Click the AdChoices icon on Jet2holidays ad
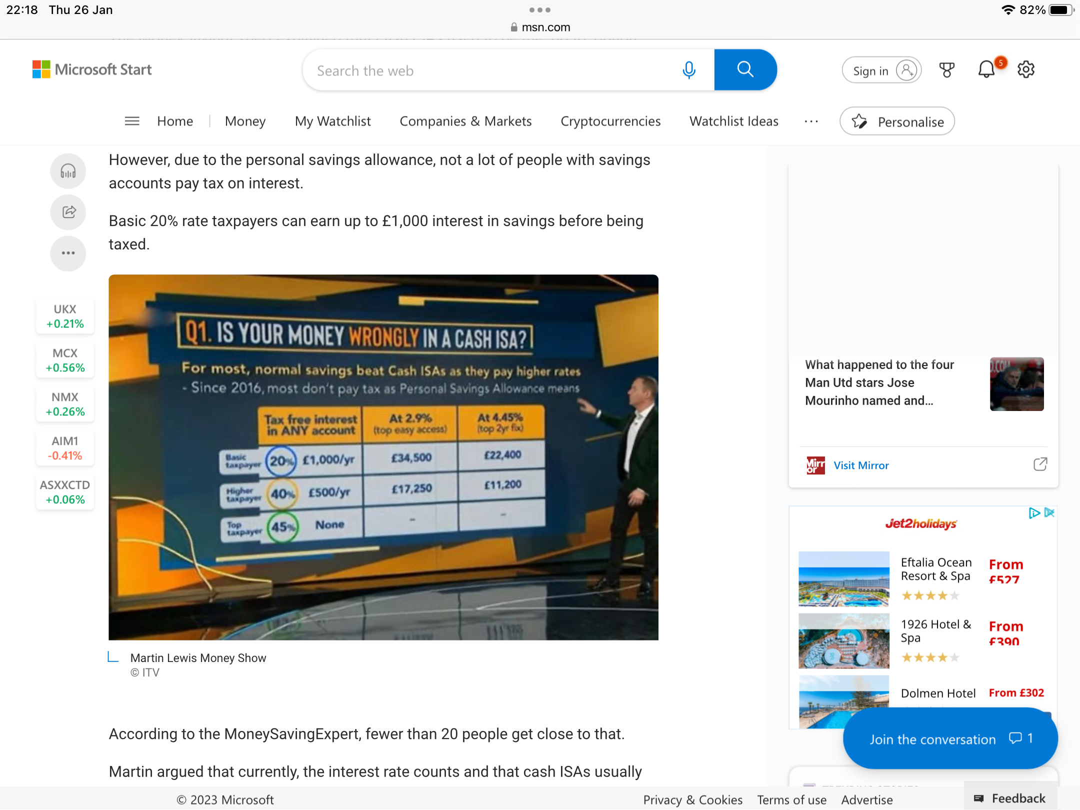 [1034, 513]
